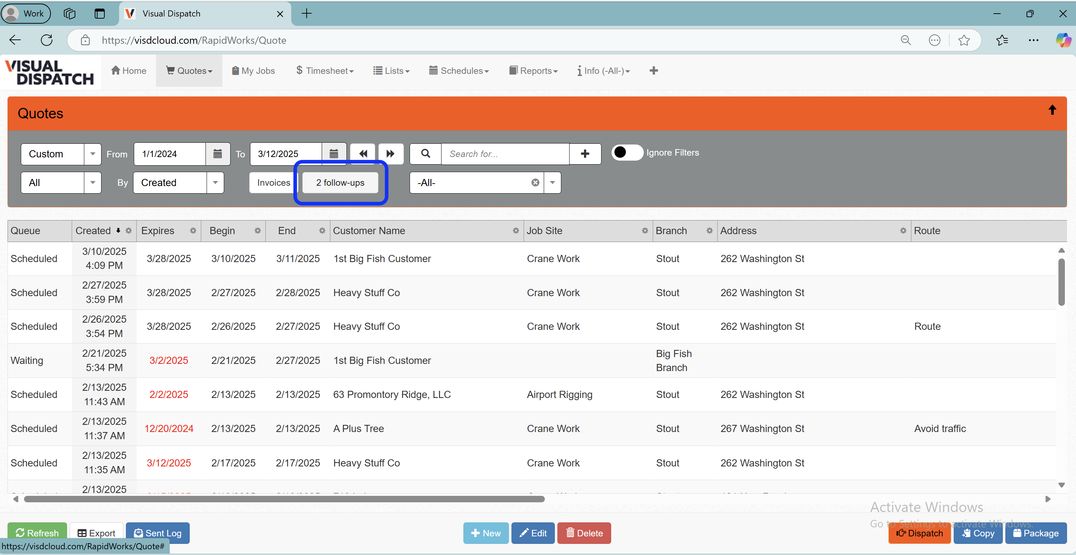The image size is (1076, 555).
Task: Click the Visual Dispatch logo
Action: (x=50, y=72)
